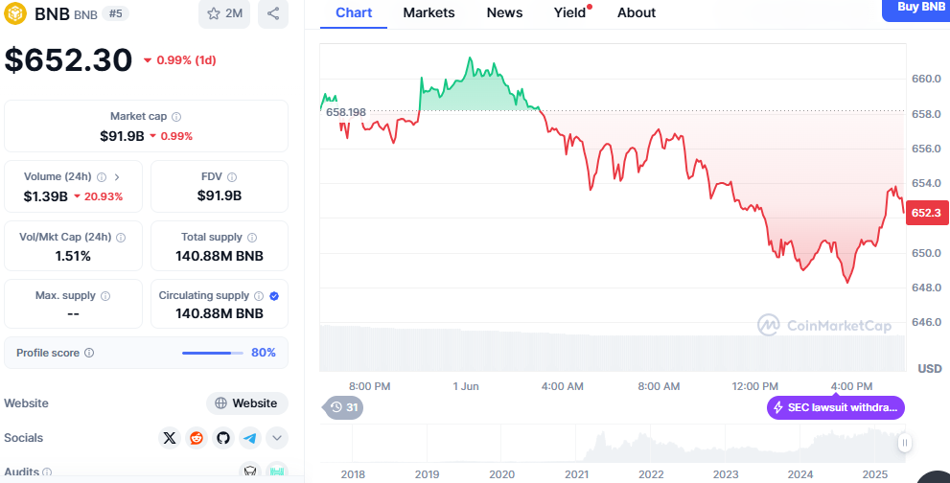Viewport: 950px width, 483px height.
Task: Show Volume (24h) info icon
Action: [x=102, y=177]
